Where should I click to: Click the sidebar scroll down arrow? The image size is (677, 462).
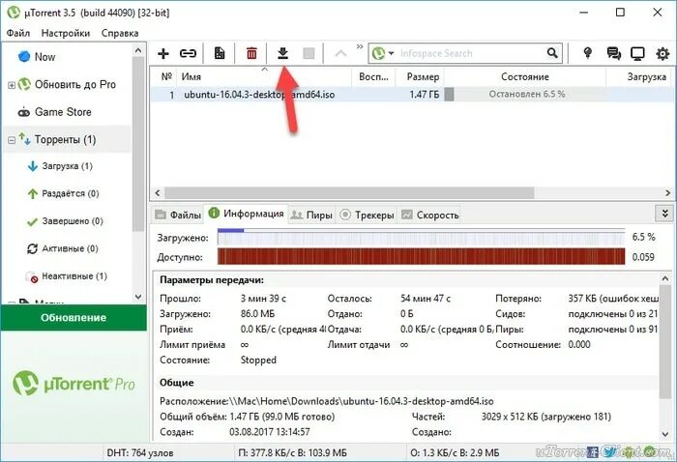(138, 297)
